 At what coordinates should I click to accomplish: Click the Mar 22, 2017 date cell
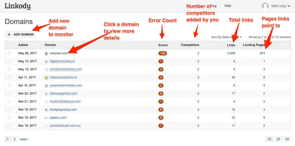(x=27, y=94)
